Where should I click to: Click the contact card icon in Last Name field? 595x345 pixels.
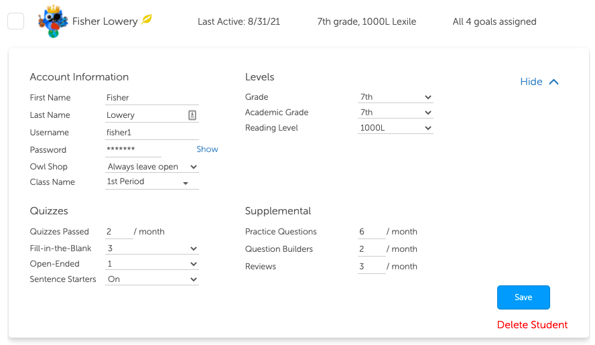pyautogui.click(x=192, y=115)
